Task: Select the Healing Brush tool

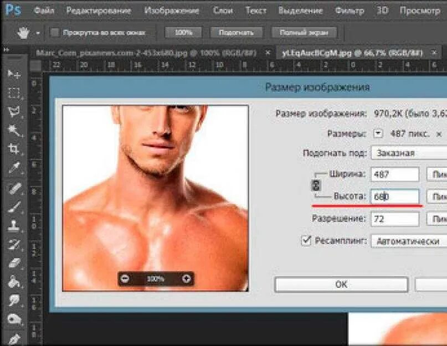Action: pos(14,188)
